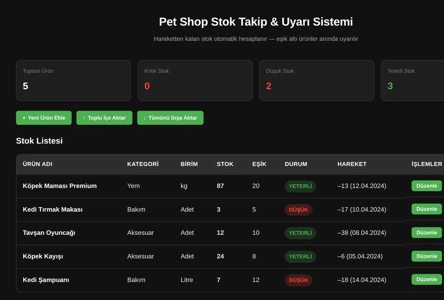Image resolution: width=444 pixels, height=300 pixels.
Task: Click YETERLİ badge for Tavşan Oyuncağı
Action: [300, 233]
